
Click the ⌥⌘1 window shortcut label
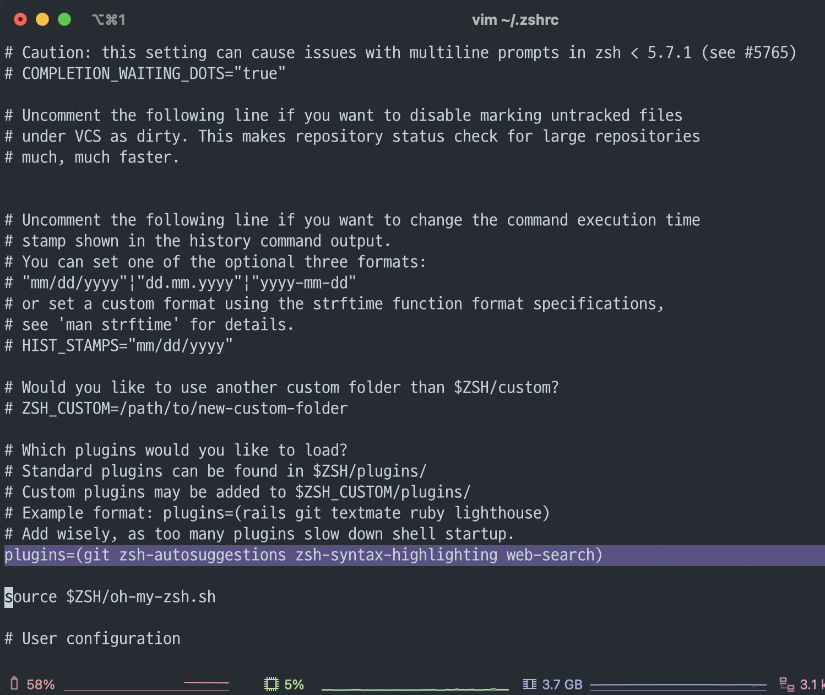pyautogui.click(x=108, y=20)
